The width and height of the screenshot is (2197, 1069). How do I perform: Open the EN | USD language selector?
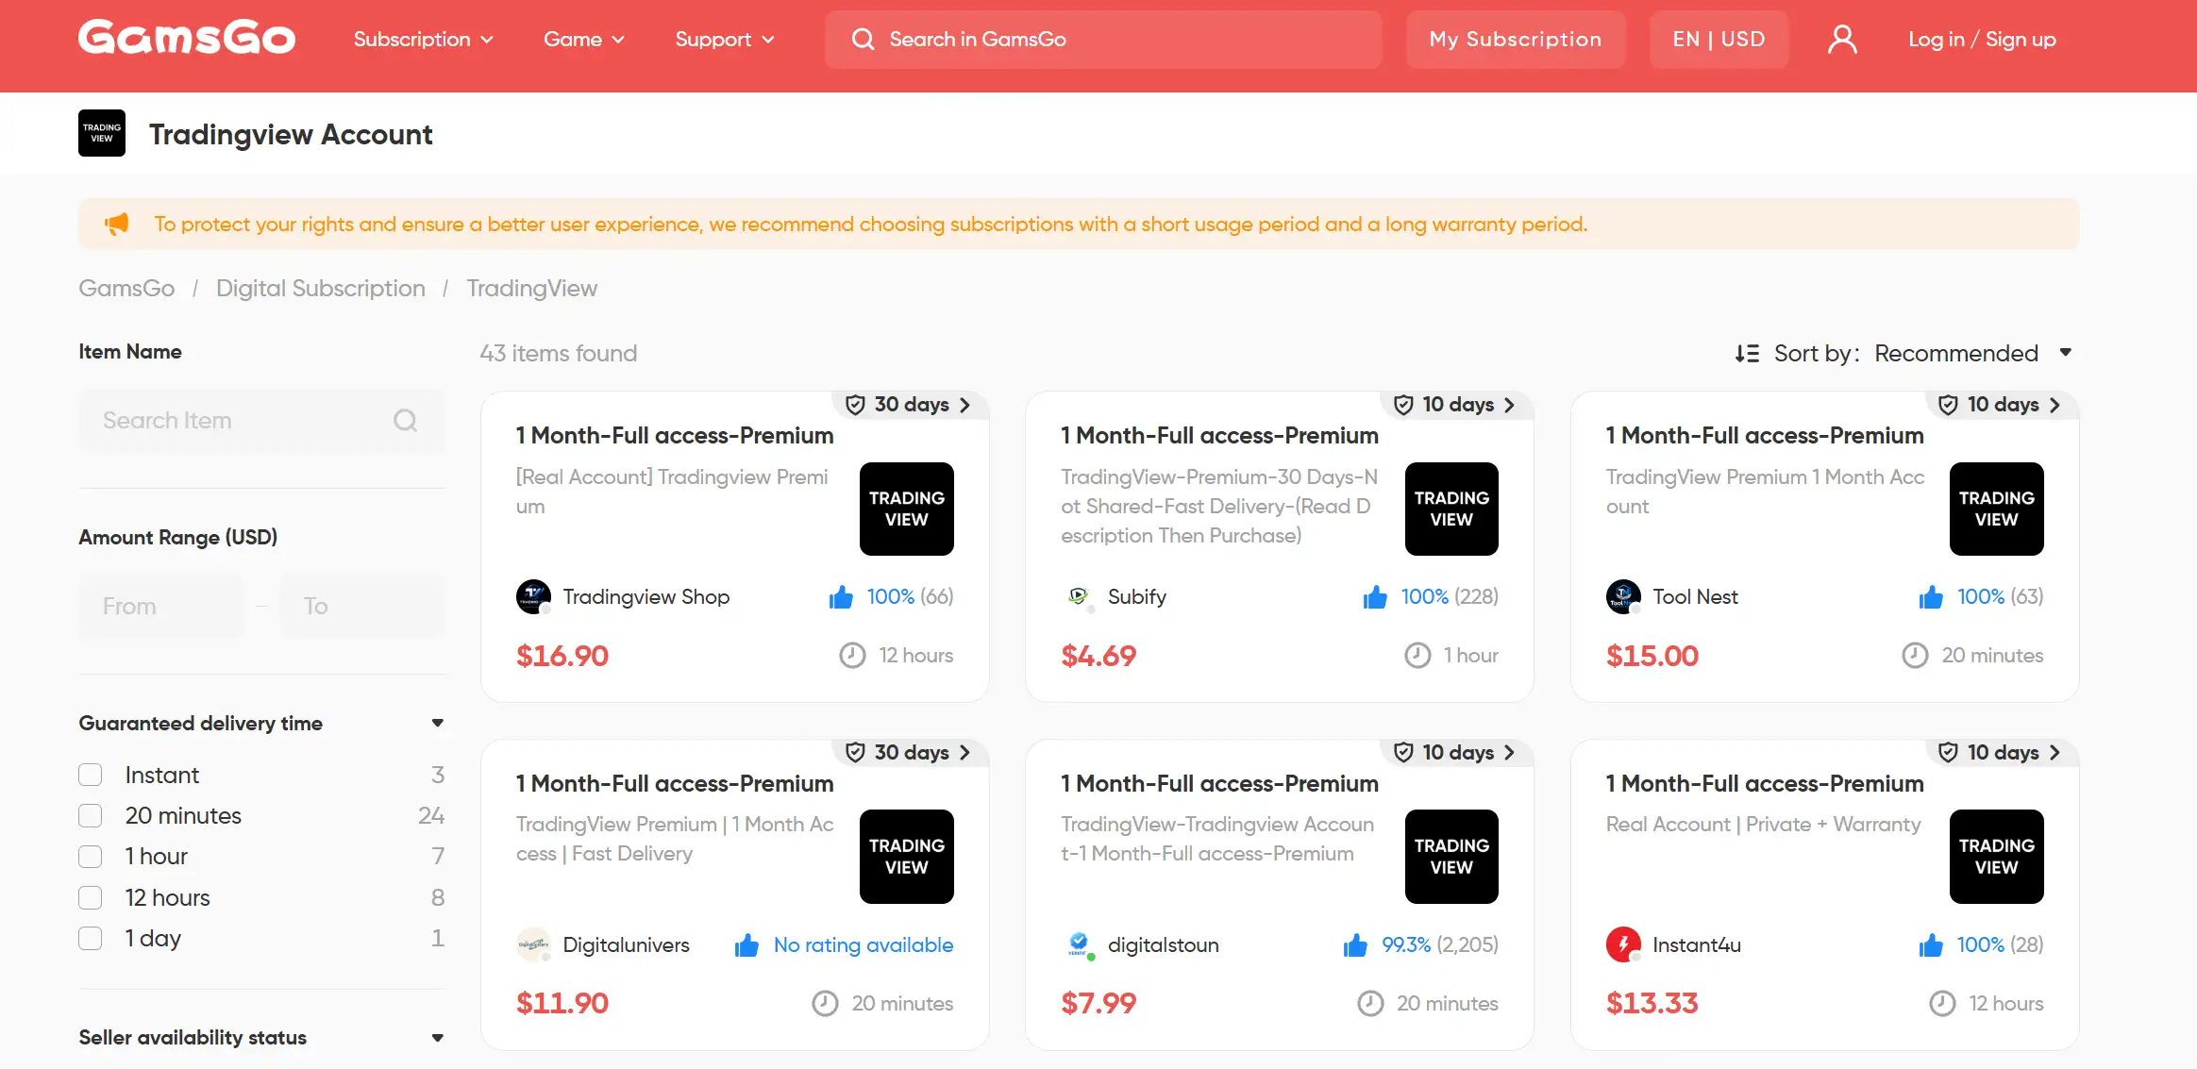click(x=1719, y=39)
